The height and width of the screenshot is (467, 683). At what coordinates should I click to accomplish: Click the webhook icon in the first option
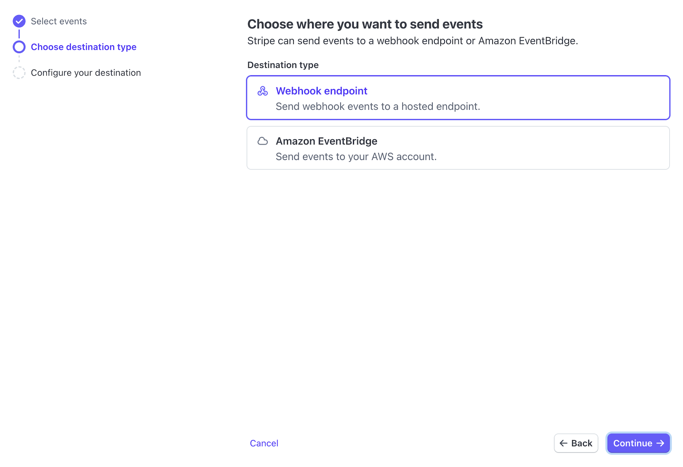[x=262, y=91]
